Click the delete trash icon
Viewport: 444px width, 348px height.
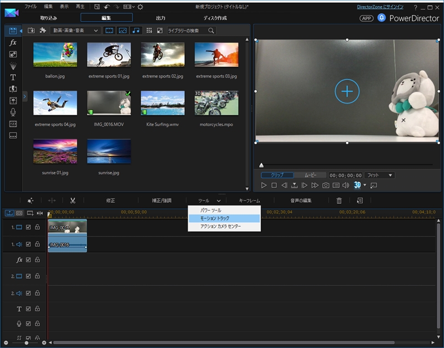coord(339,201)
